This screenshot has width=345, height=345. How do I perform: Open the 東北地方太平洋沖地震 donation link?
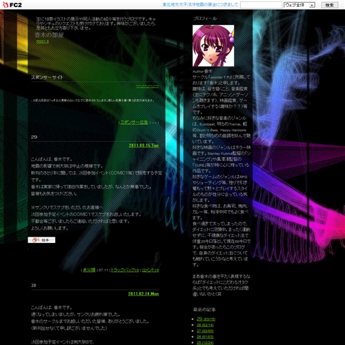tap(200, 5)
